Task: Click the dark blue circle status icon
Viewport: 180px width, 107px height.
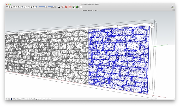Action: (11, 99)
